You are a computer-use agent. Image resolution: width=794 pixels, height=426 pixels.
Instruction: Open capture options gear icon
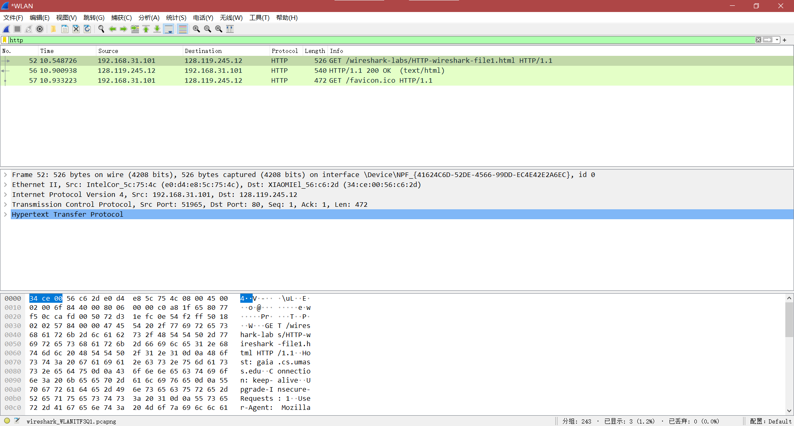(x=40, y=29)
